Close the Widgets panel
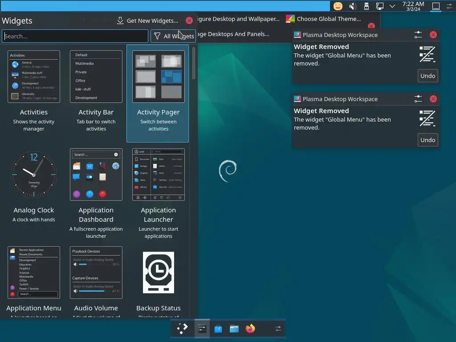The image size is (456, 342). [x=189, y=20]
